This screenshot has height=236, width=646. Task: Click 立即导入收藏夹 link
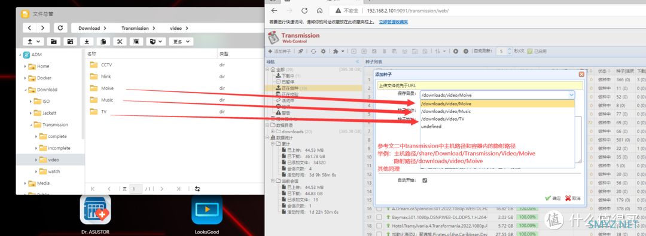pos(394,22)
